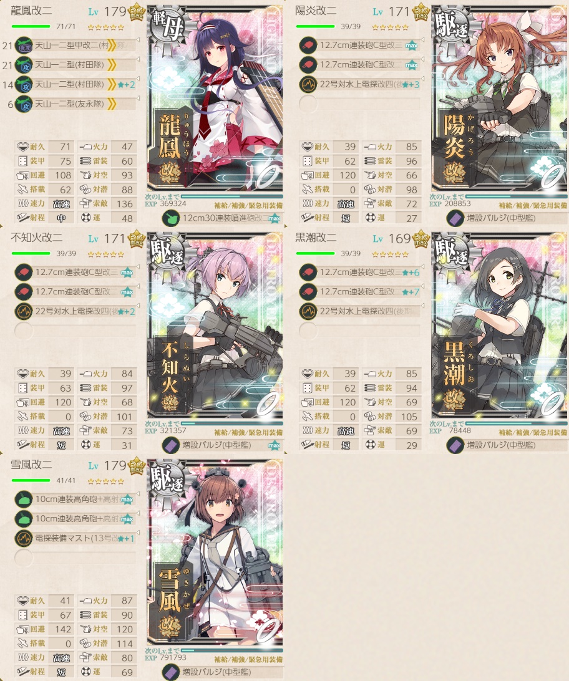This screenshot has width=569, height=681.
Task: Click 不知火改二's green HP bar
Action: (31, 253)
